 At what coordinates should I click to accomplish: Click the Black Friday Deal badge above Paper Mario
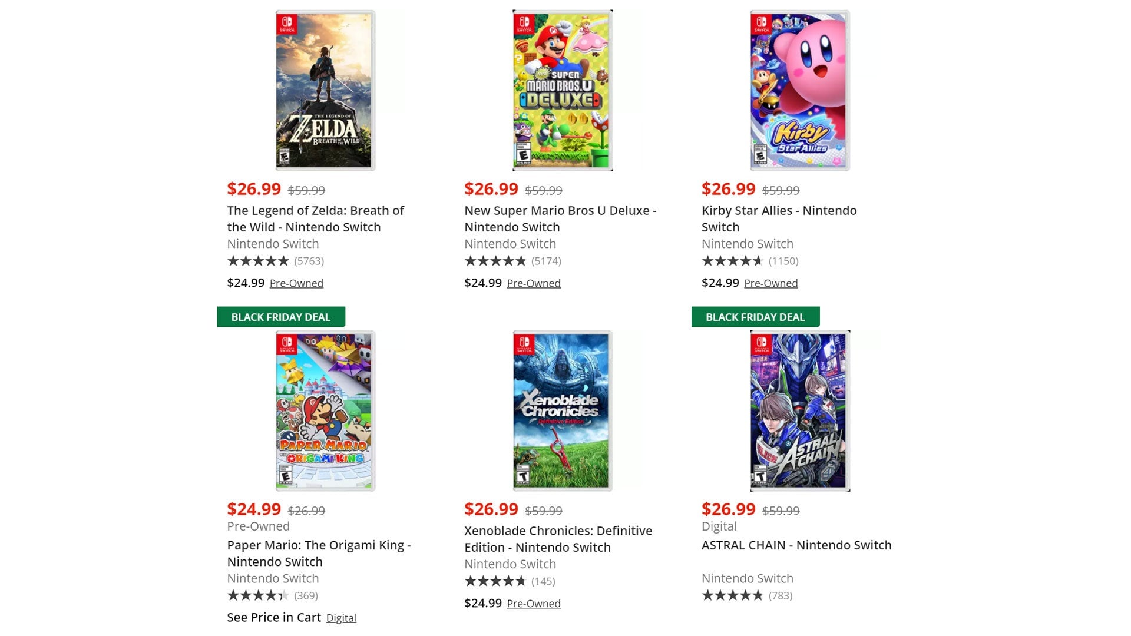point(281,317)
